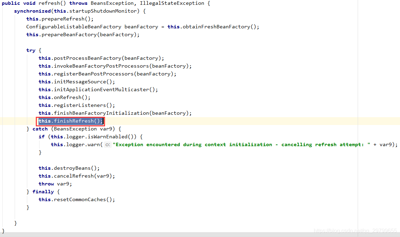The height and width of the screenshot is (237, 400).
Task: Click the 'Exception encountered during context' string literal
Action: [241, 145]
